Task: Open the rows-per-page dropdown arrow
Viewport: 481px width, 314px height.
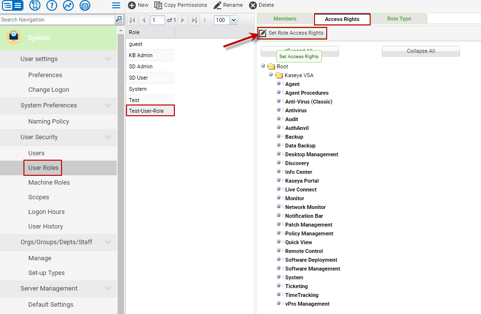Action: pyautogui.click(x=234, y=20)
